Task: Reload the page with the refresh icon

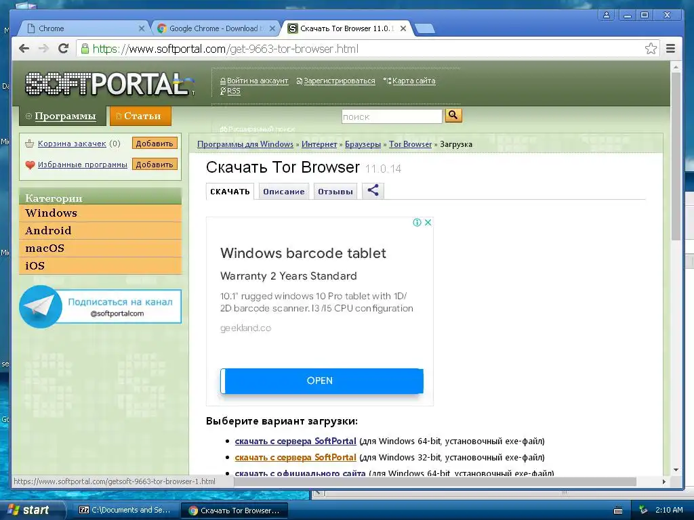Action: (63, 49)
